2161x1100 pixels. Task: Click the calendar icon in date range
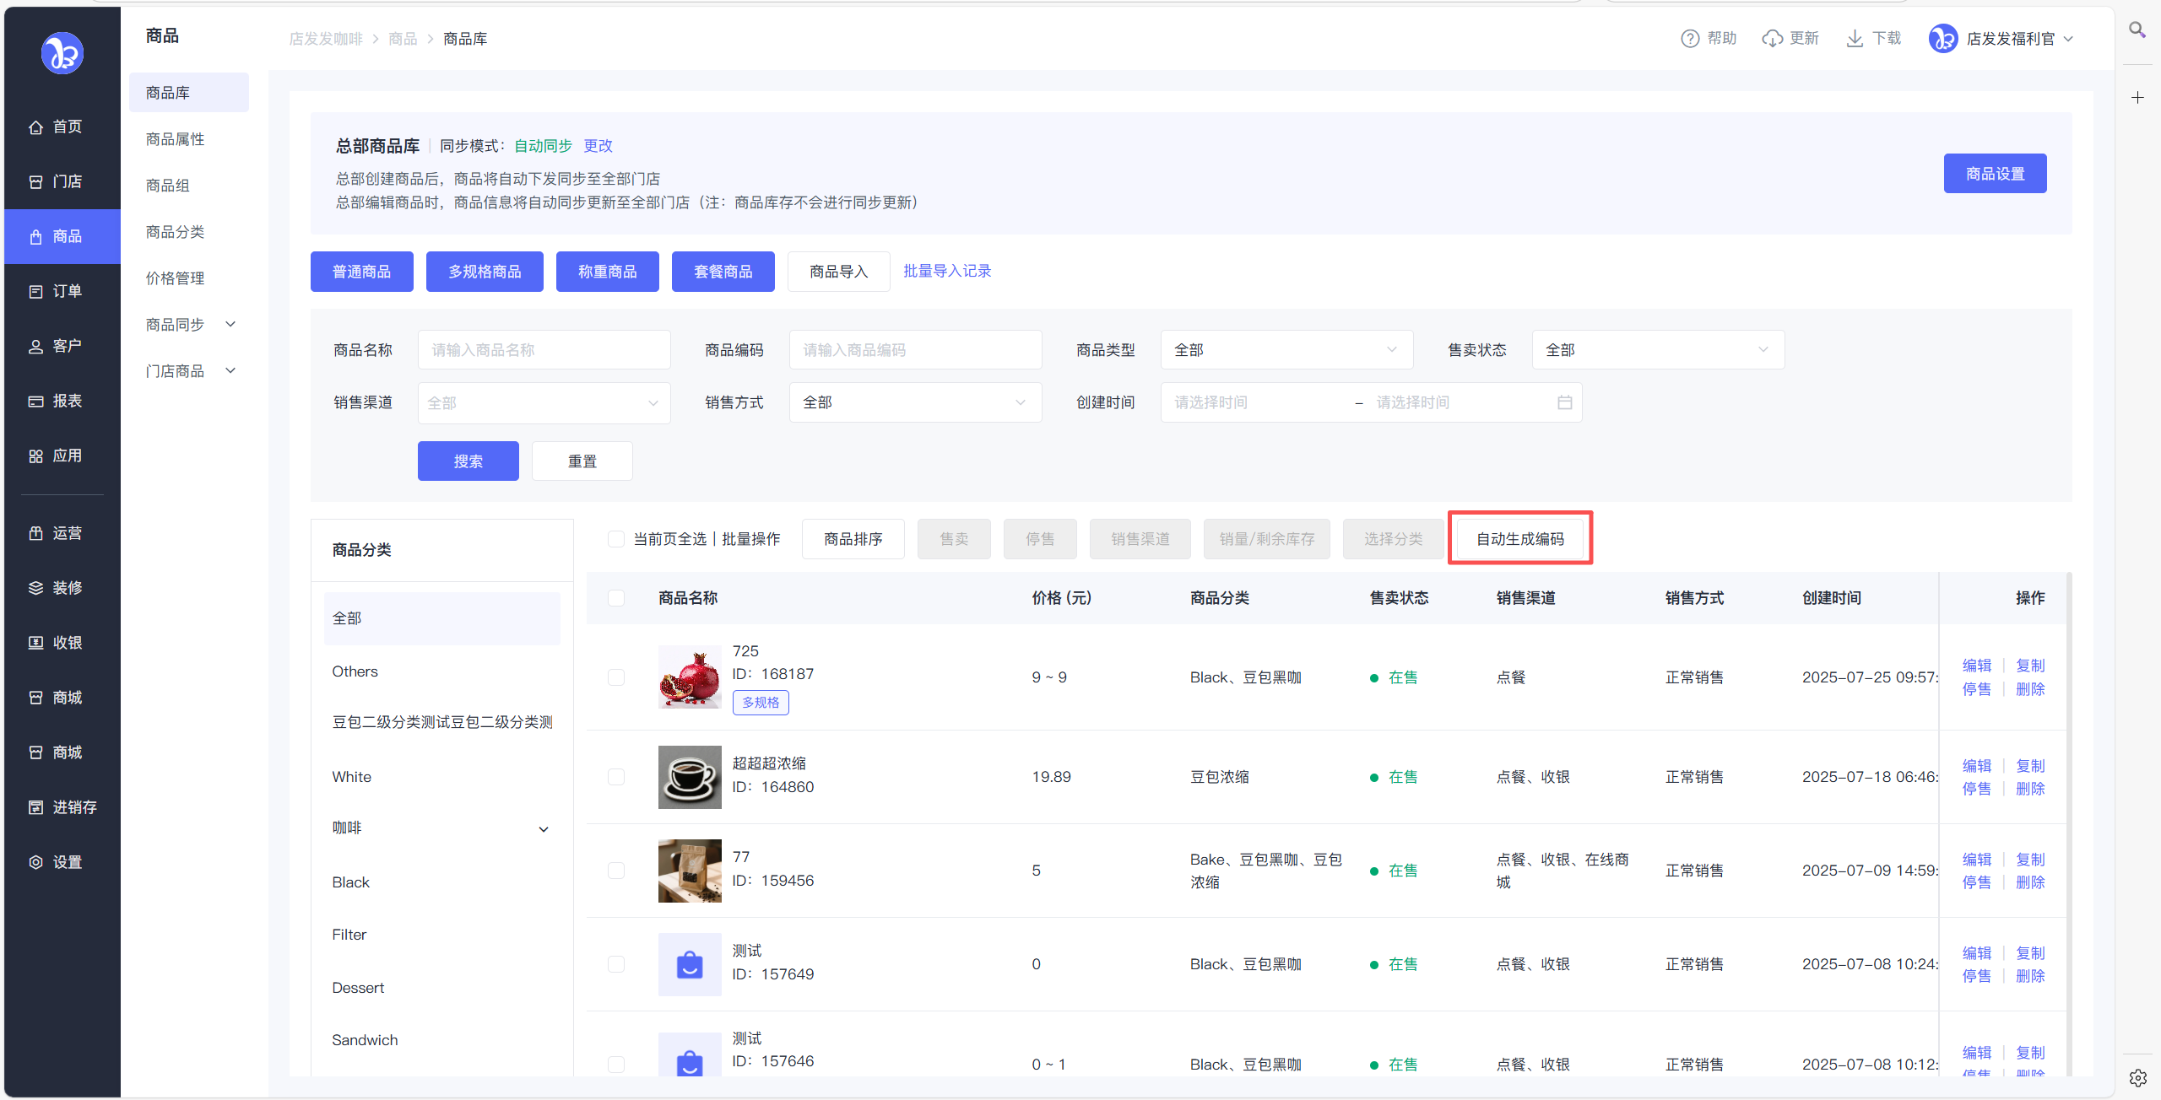1564,402
